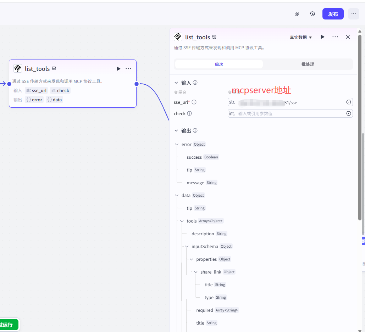Click the top-right more options button
365x332 pixels.
point(353,14)
